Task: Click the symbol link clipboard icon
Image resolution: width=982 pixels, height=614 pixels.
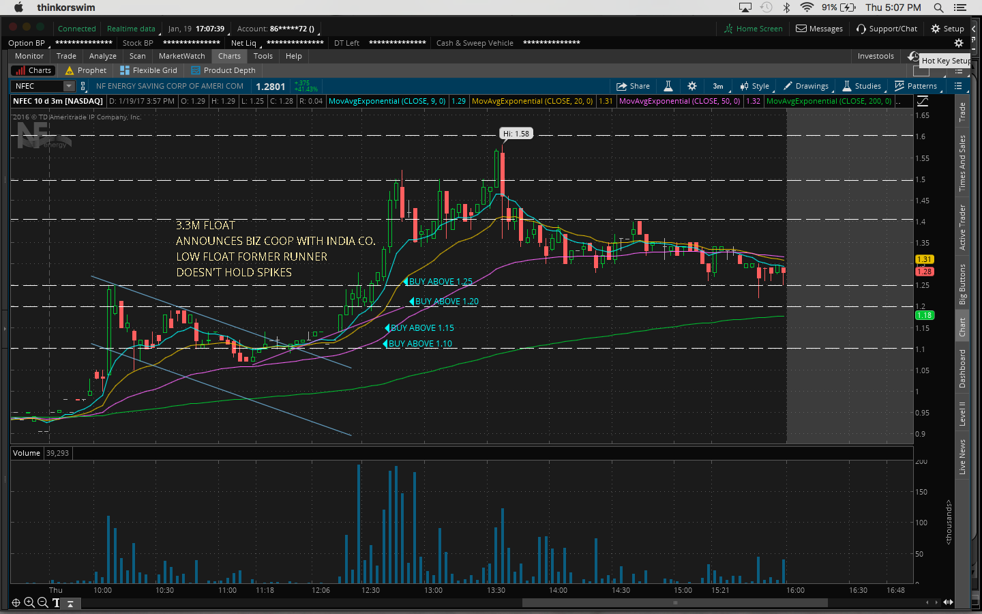Action: [83, 86]
